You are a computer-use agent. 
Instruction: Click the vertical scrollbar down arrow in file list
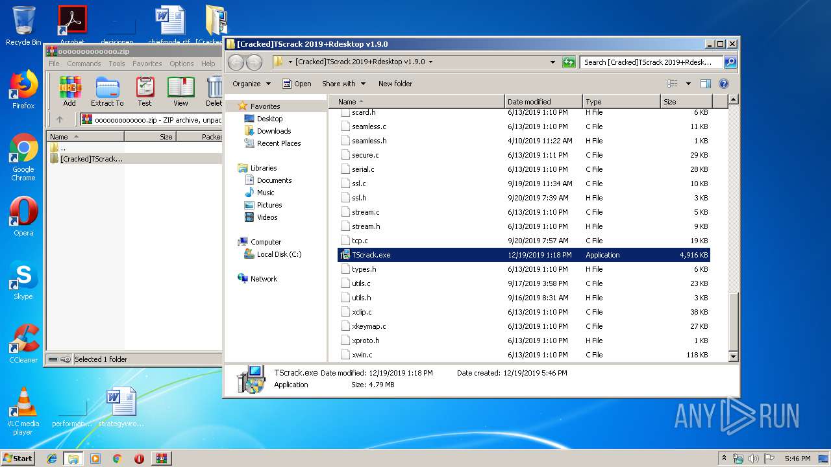coord(733,356)
